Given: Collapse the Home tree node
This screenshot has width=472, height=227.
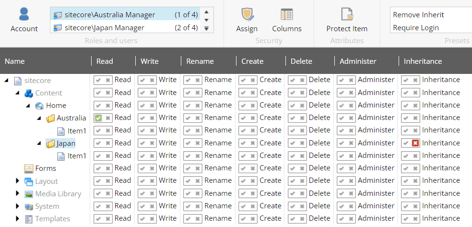Looking at the screenshot, I should point(28,106).
